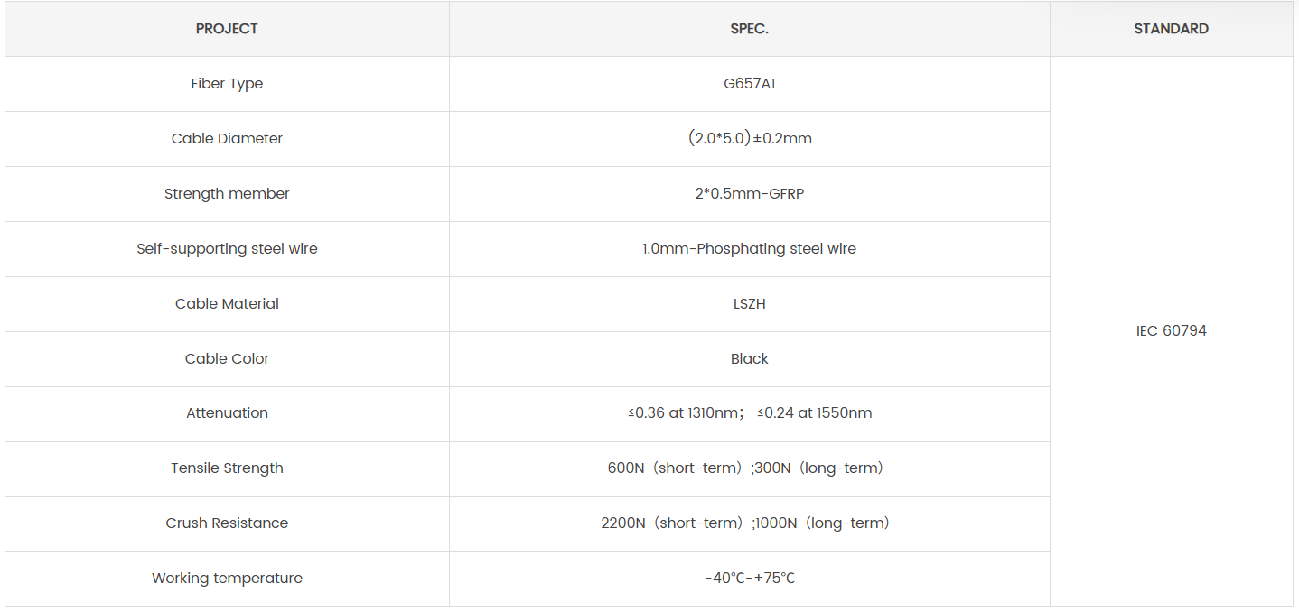This screenshot has width=1299, height=611.
Task: Select the Fiber Type row label
Action: coord(227,84)
